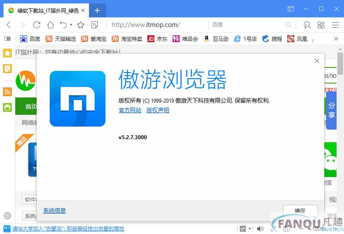
Task: Open the 官方网站 link
Action: tap(130, 110)
